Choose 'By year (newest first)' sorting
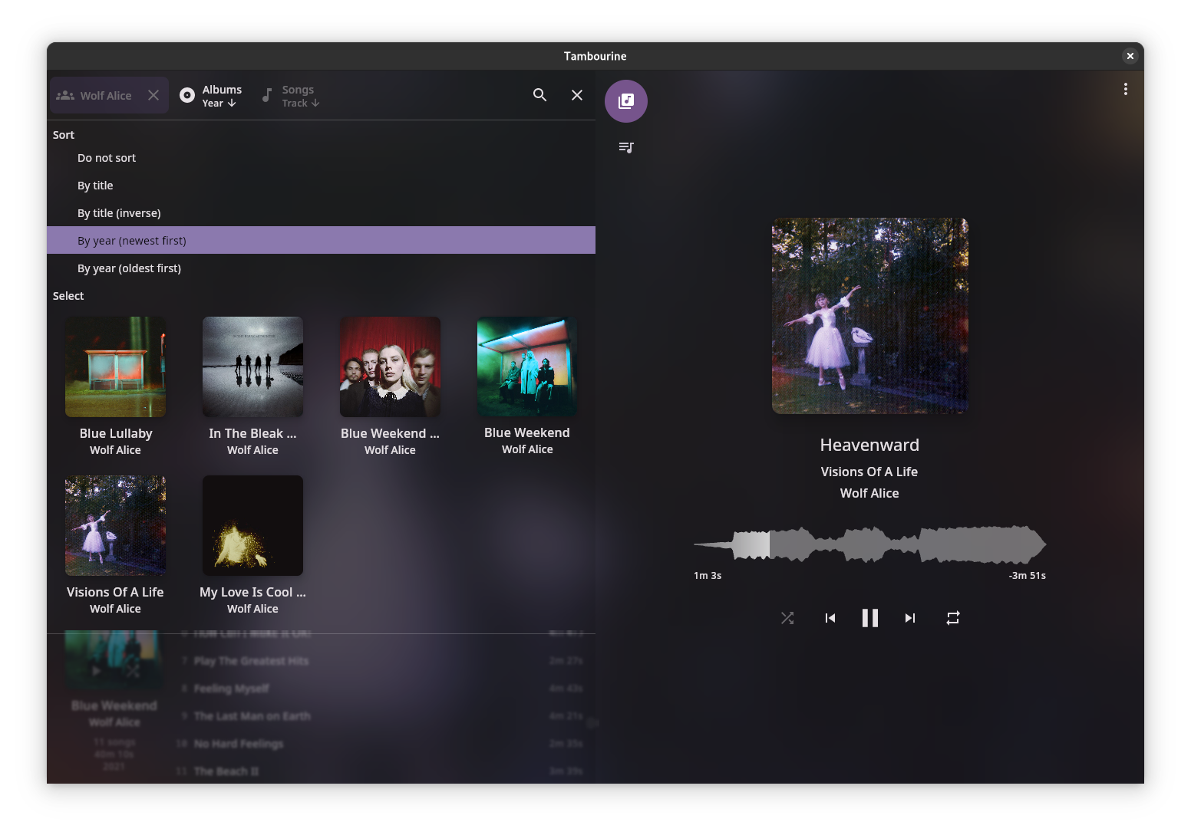 pos(321,240)
